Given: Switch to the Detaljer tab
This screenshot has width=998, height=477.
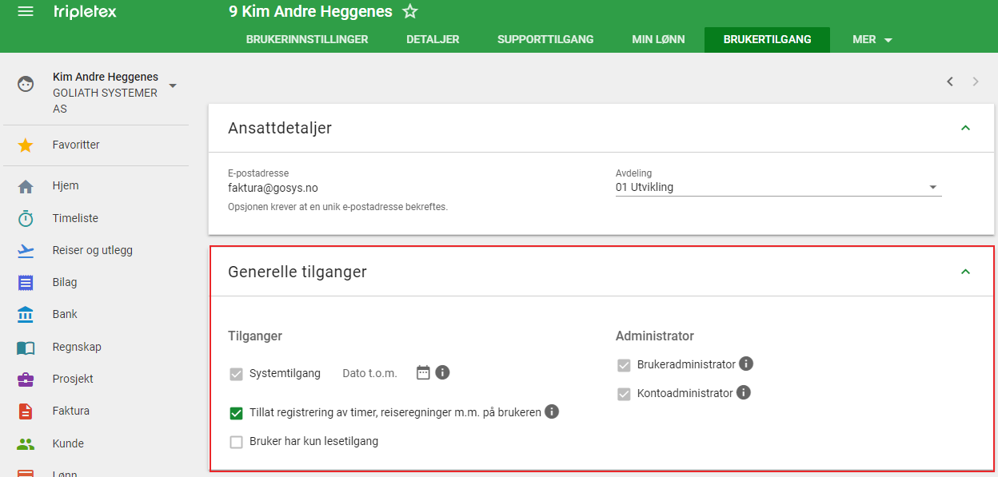Looking at the screenshot, I should (x=433, y=39).
